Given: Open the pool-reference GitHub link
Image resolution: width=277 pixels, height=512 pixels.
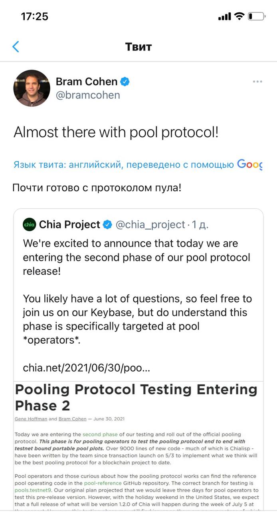Looking at the screenshot, I should click(101, 483).
